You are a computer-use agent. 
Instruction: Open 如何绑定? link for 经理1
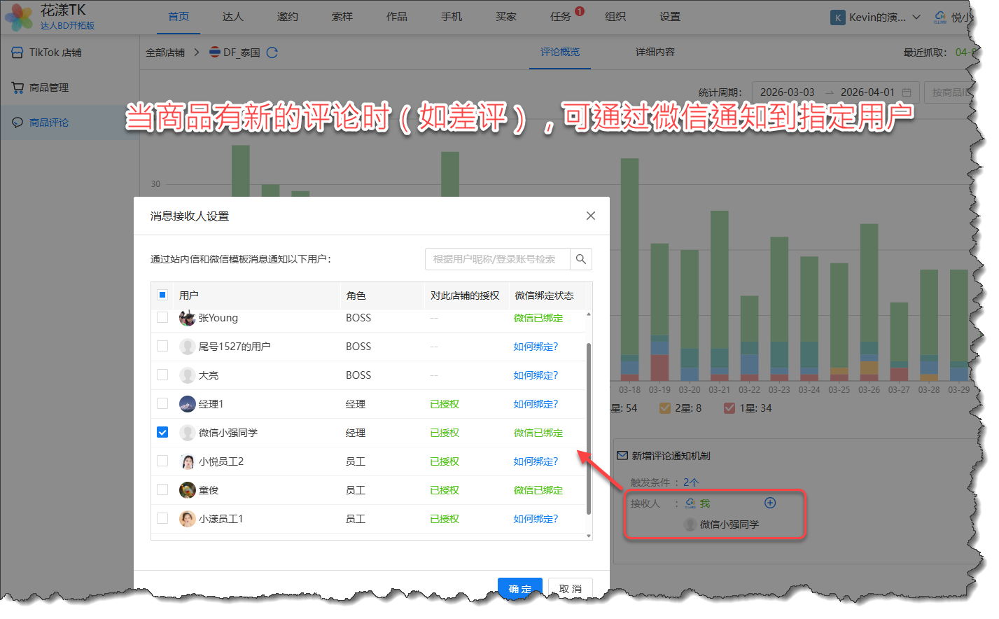click(x=536, y=404)
